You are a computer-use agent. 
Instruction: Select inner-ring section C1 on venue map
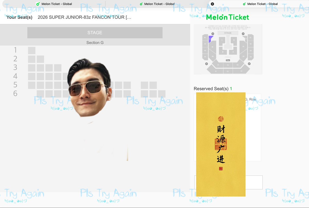[218, 65]
